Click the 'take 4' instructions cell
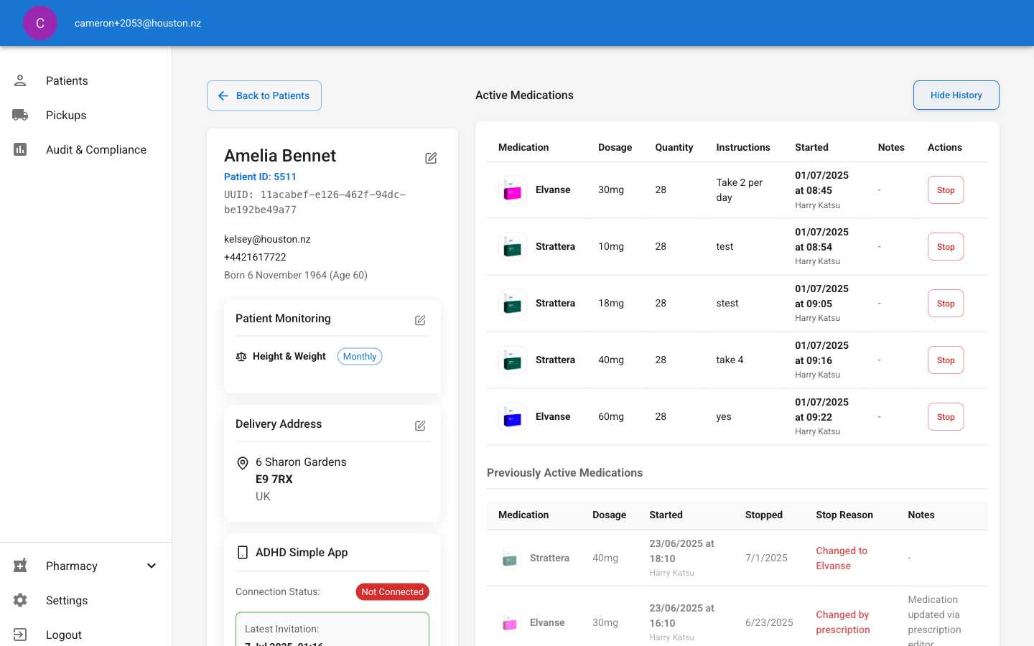Image resolution: width=1034 pixels, height=646 pixels. [x=730, y=360]
